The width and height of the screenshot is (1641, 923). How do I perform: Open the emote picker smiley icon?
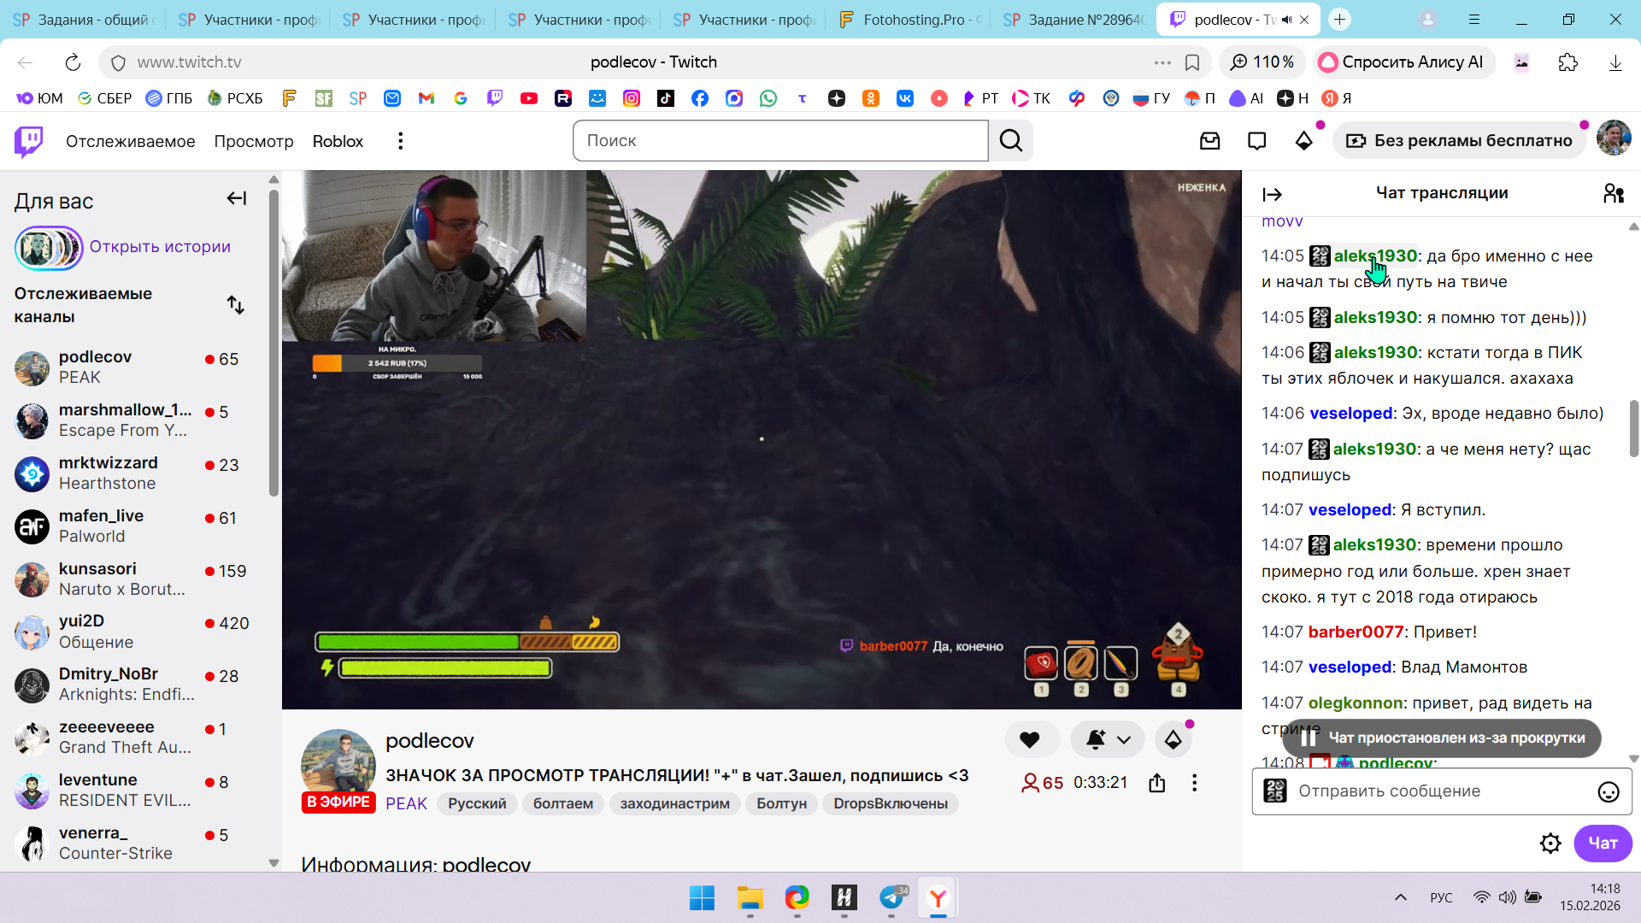[1608, 792]
